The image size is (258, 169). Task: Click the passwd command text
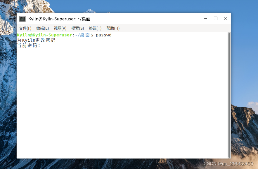[x=104, y=35]
